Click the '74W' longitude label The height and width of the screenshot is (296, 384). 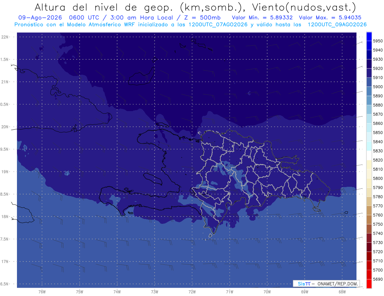tap(117, 292)
